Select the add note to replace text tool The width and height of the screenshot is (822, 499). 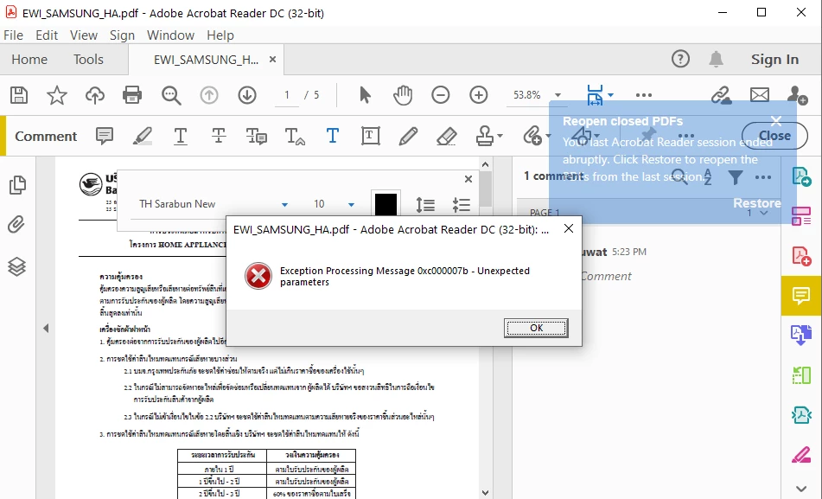pyautogui.click(x=257, y=136)
